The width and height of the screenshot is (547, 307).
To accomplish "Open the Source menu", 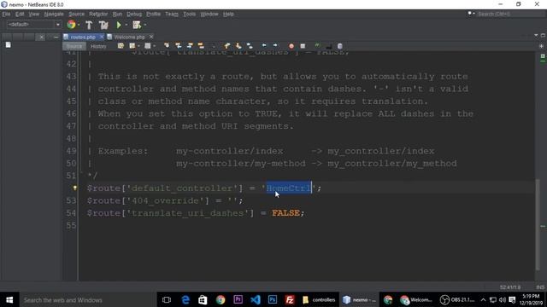I will (76, 14).
